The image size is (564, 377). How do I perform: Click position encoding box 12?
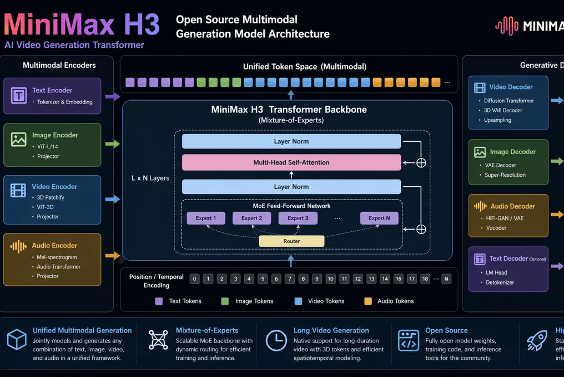click(358, 279)
